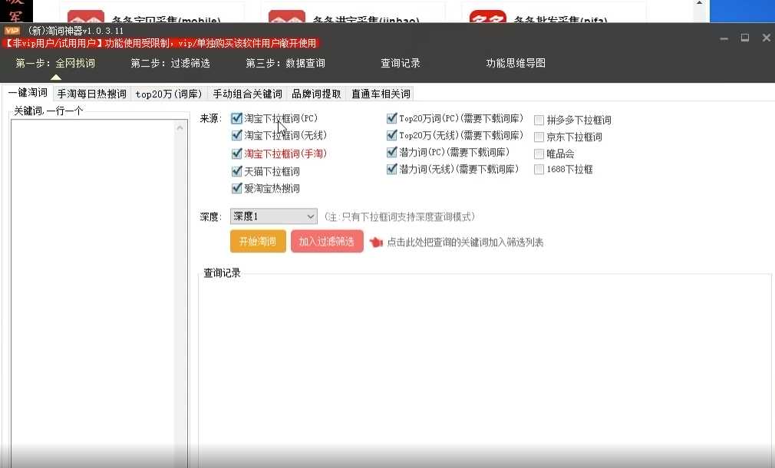This screenshot has width=775, height=468.
Task: Switch to 品牌词提取 tab
Action: point(316,94)
